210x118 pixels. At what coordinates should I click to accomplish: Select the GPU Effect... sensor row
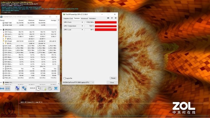pyautogui.click(x=29, y=52)
